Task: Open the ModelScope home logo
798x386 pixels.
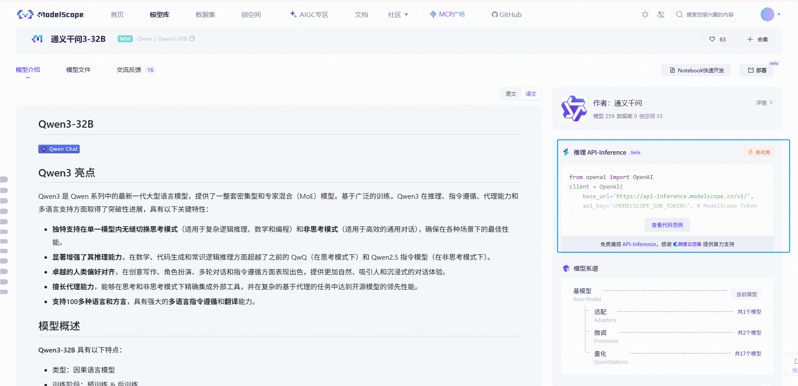Action: (x=50, y=14)
